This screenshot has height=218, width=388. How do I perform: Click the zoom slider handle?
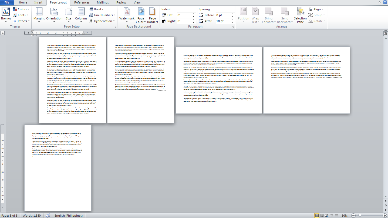tap(359, 216)
